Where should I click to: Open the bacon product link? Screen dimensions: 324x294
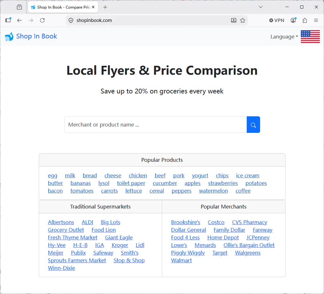click(x=55, y=191)
